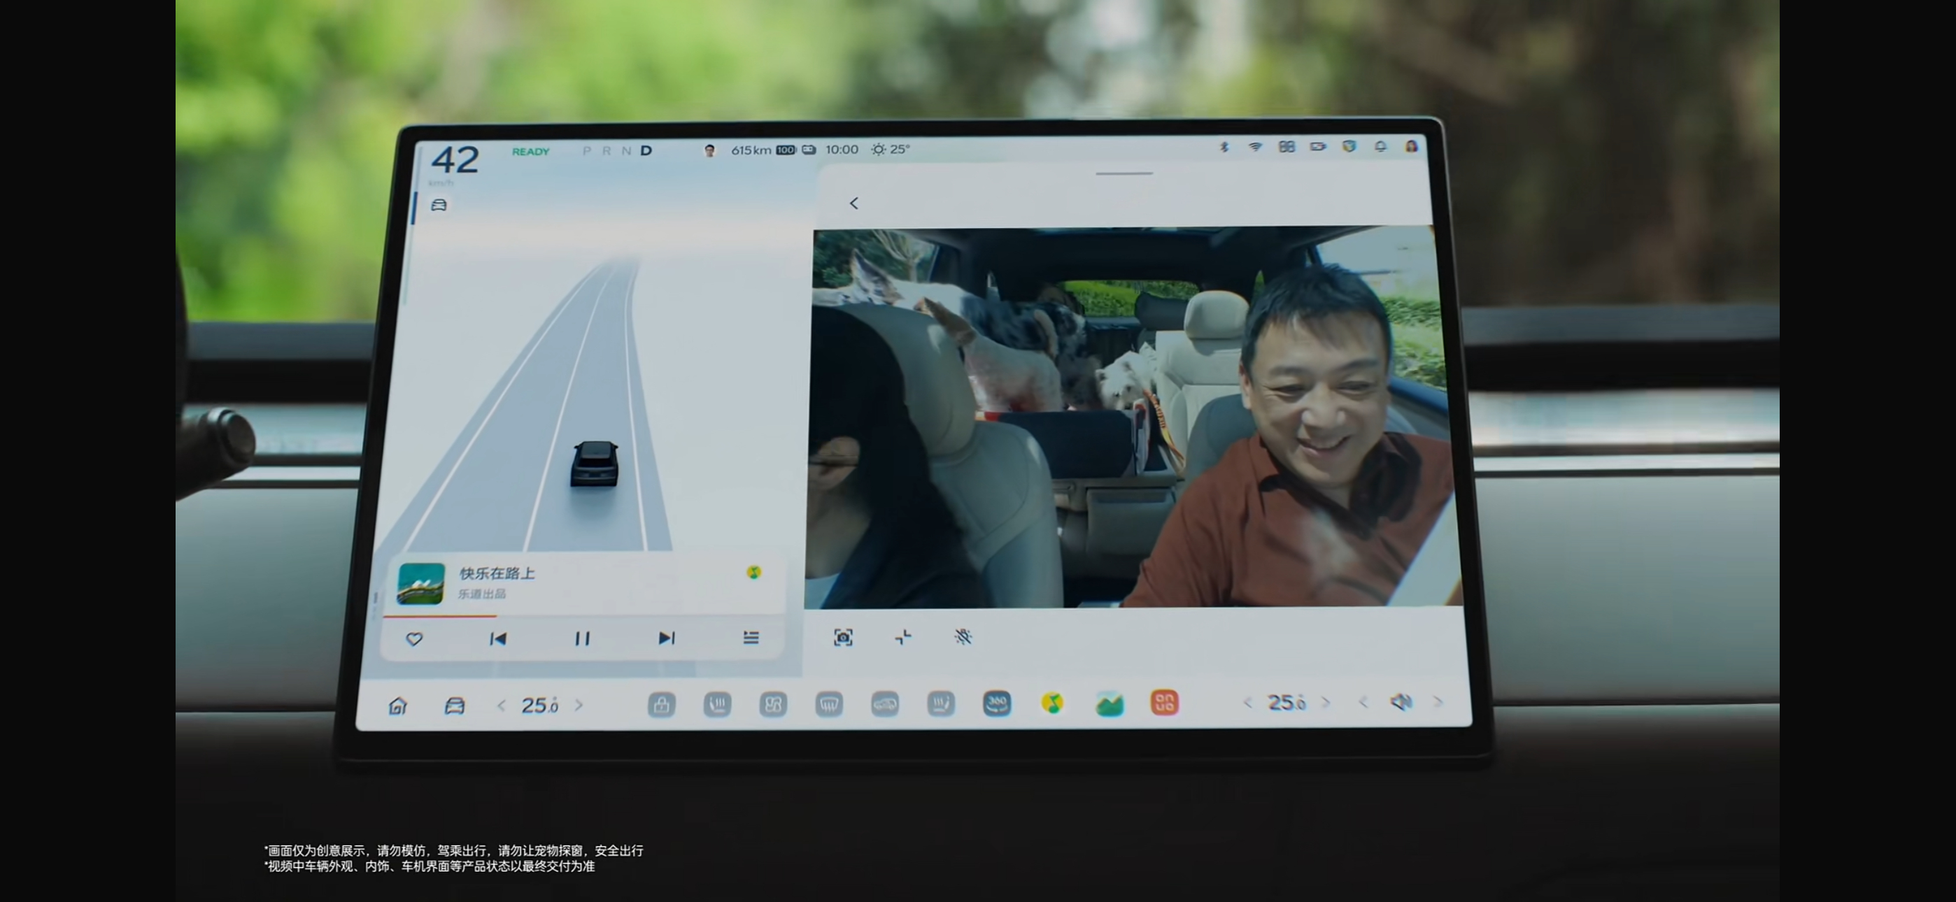Increase volume with the right chevron

(1438, 702)
